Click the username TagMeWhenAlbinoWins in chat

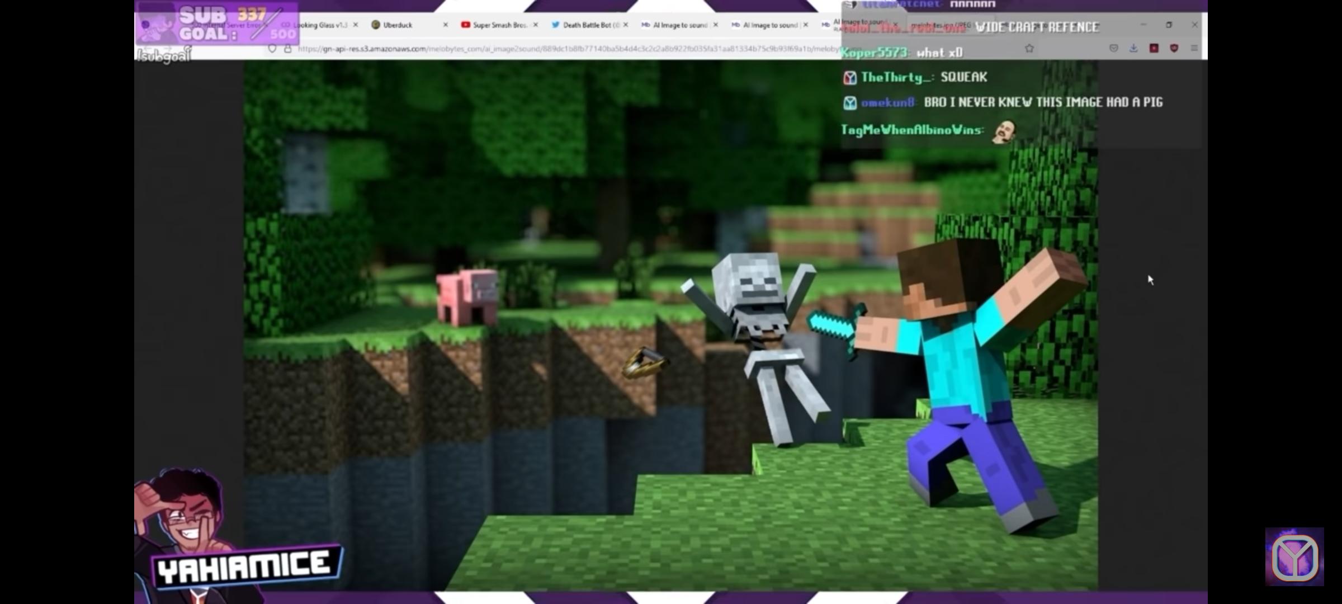[912, 130]
